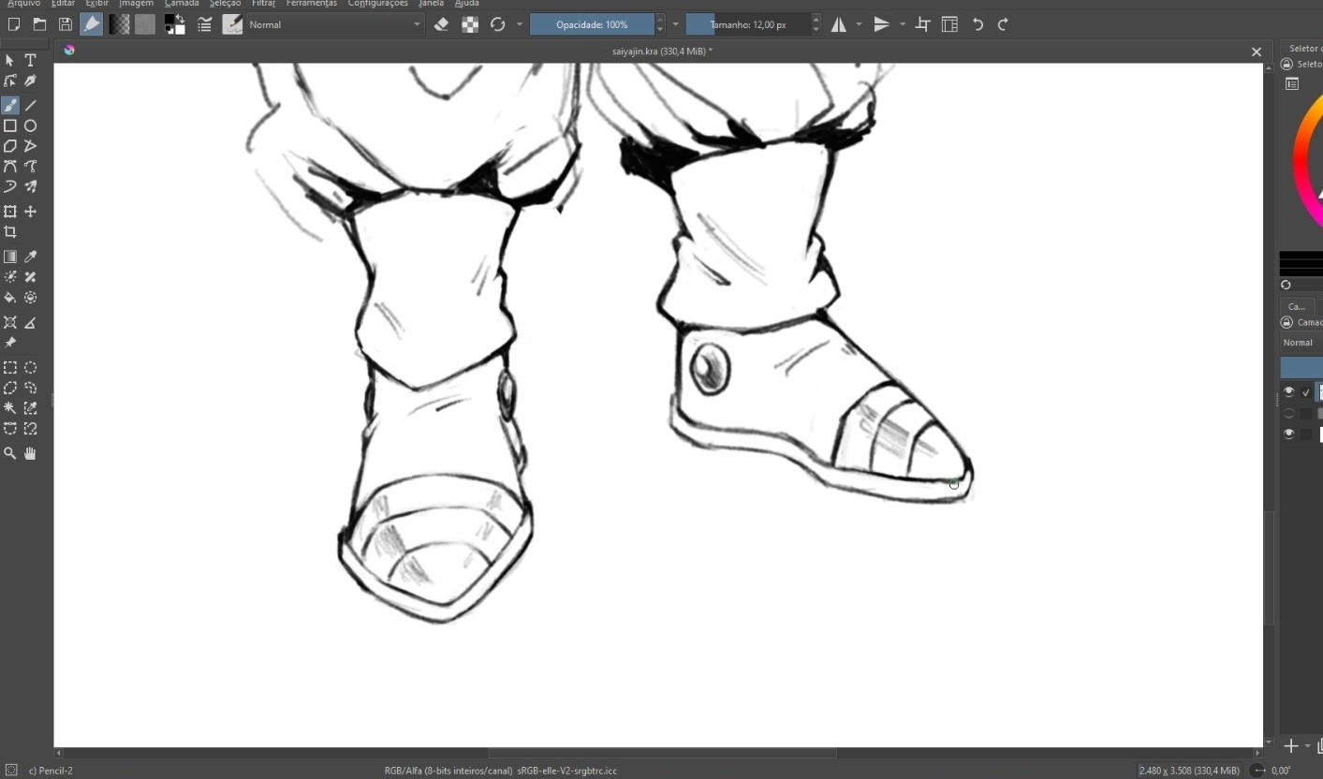Open an existing file from toolbar
The width and height of the screenshot is (1323, 779).
(39, 24)
